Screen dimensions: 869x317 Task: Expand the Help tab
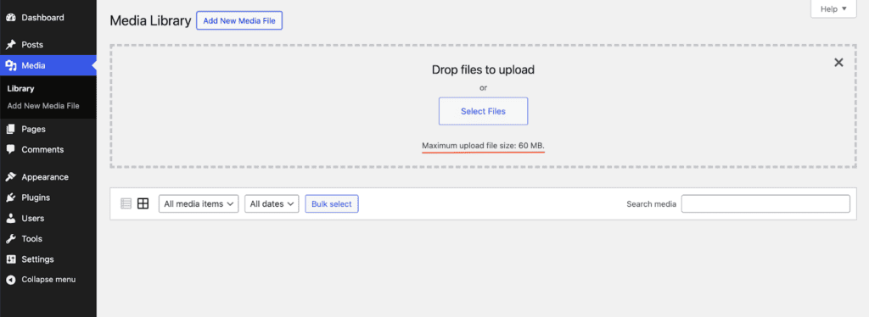(833, 8)
